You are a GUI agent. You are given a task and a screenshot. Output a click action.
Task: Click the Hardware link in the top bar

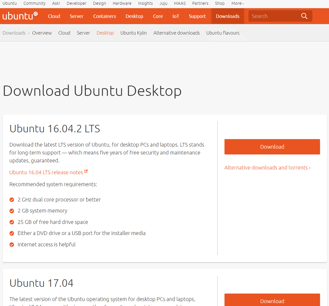[122, 3]
